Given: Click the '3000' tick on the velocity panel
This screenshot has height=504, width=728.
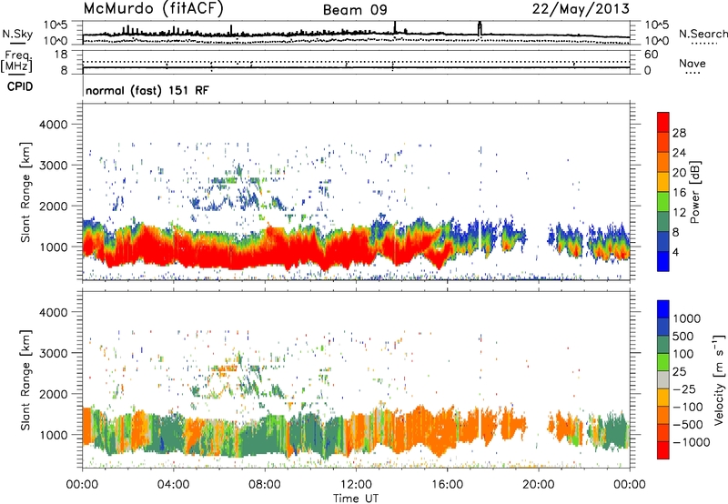Looking at the screenshot, I should [x=54, y=353].
